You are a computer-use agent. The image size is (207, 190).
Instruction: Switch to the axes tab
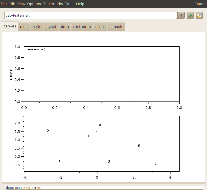24,27
